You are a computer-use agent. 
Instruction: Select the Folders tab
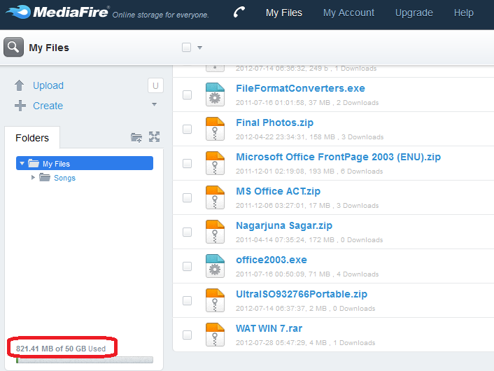pos(32,138)
